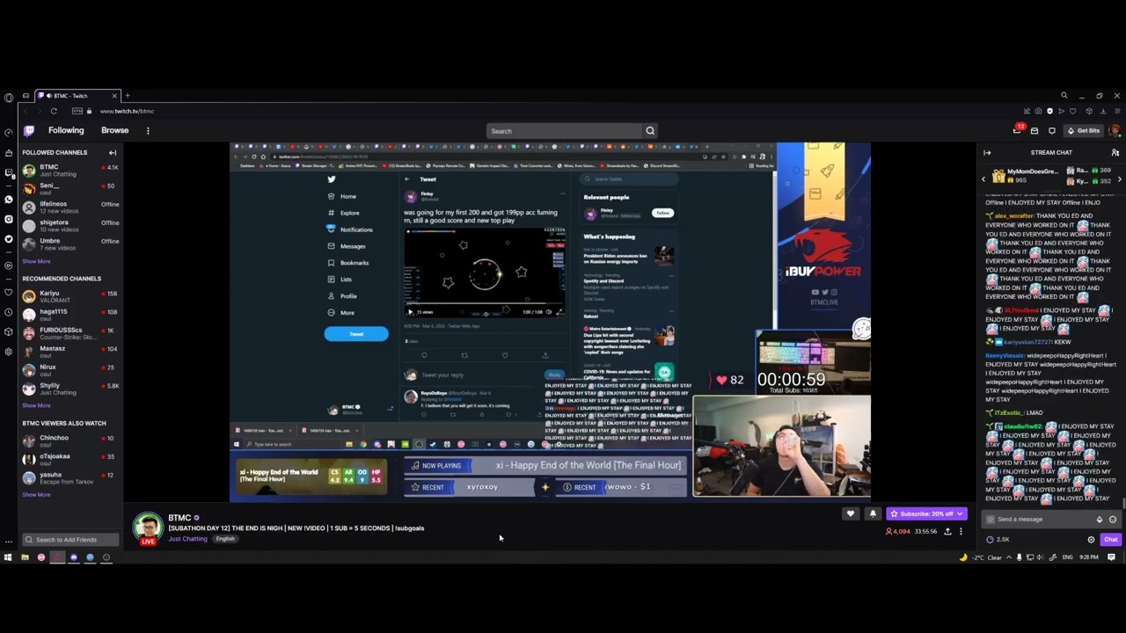Open Opera sidebar bookmarks heart icon

[9, 292]
